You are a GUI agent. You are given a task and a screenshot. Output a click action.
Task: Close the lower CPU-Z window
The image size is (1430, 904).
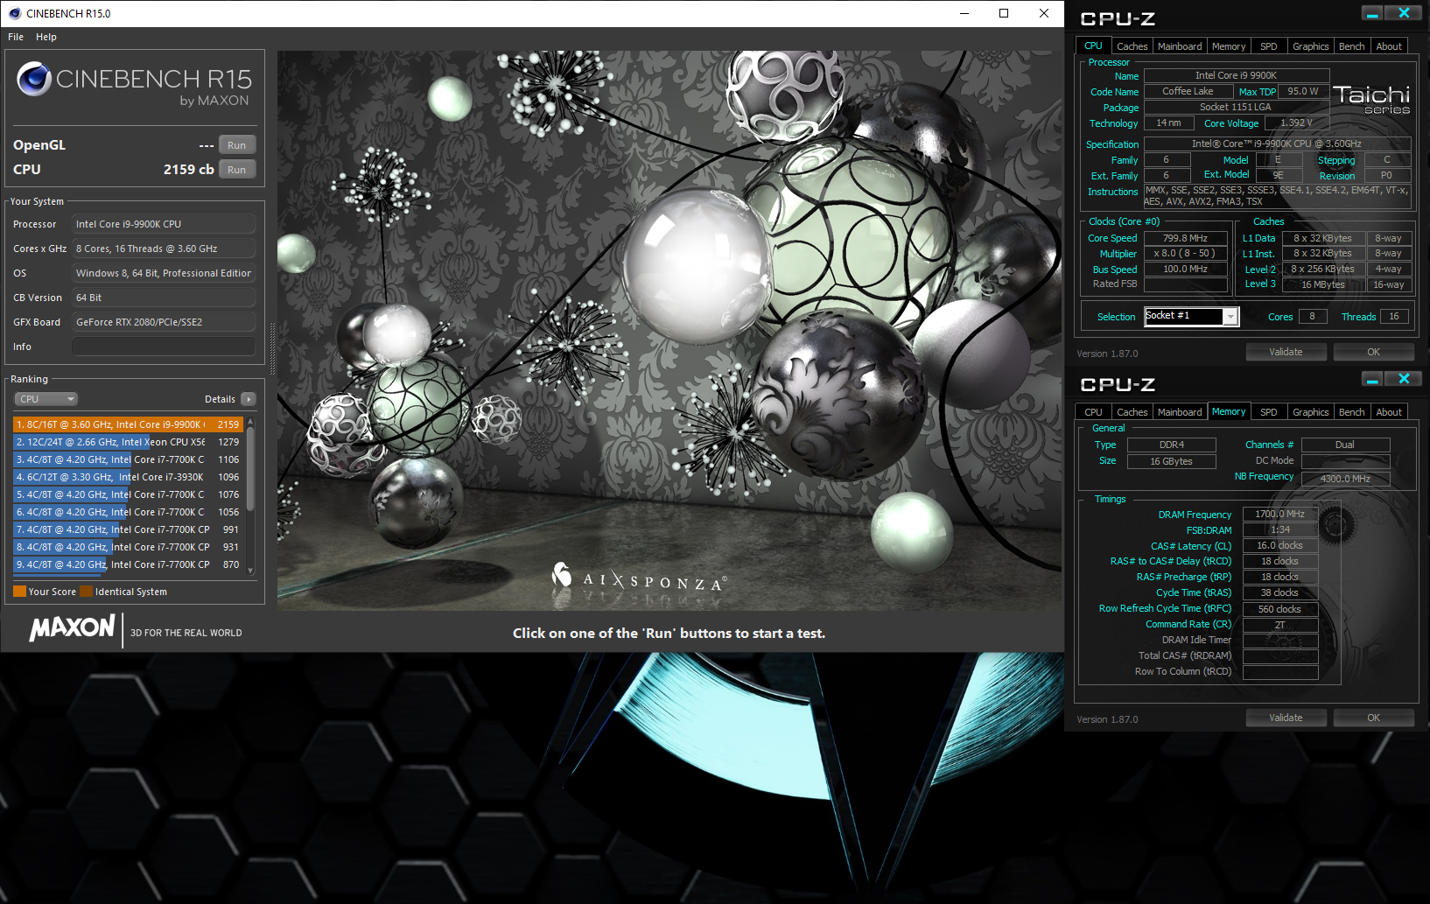coord(1404,379)
